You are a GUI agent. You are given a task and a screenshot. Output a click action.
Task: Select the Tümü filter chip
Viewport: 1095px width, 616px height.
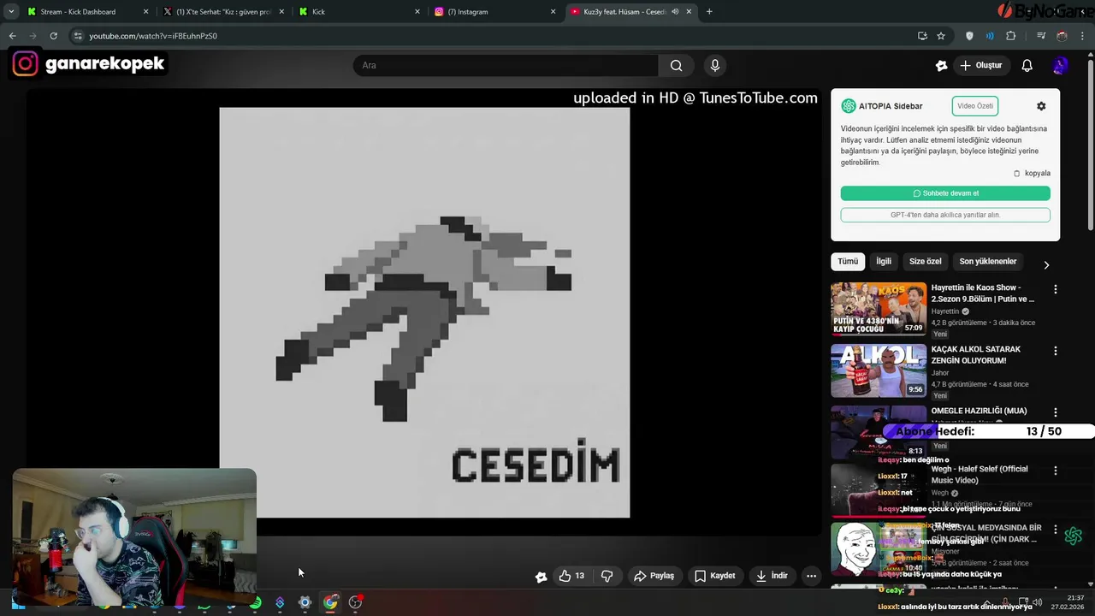(848, 262)
